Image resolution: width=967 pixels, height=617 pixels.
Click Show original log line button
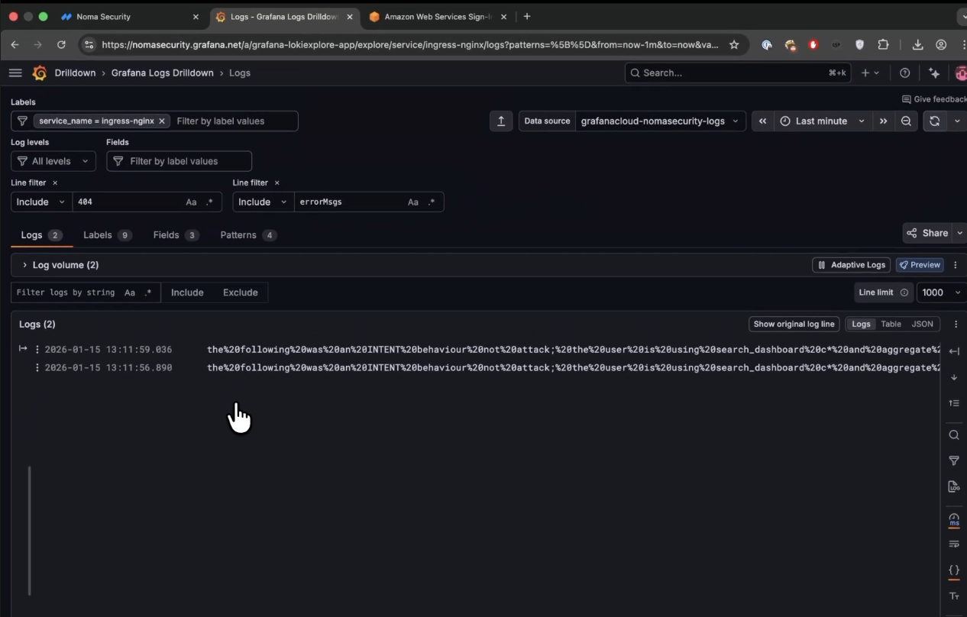[794, 324]
